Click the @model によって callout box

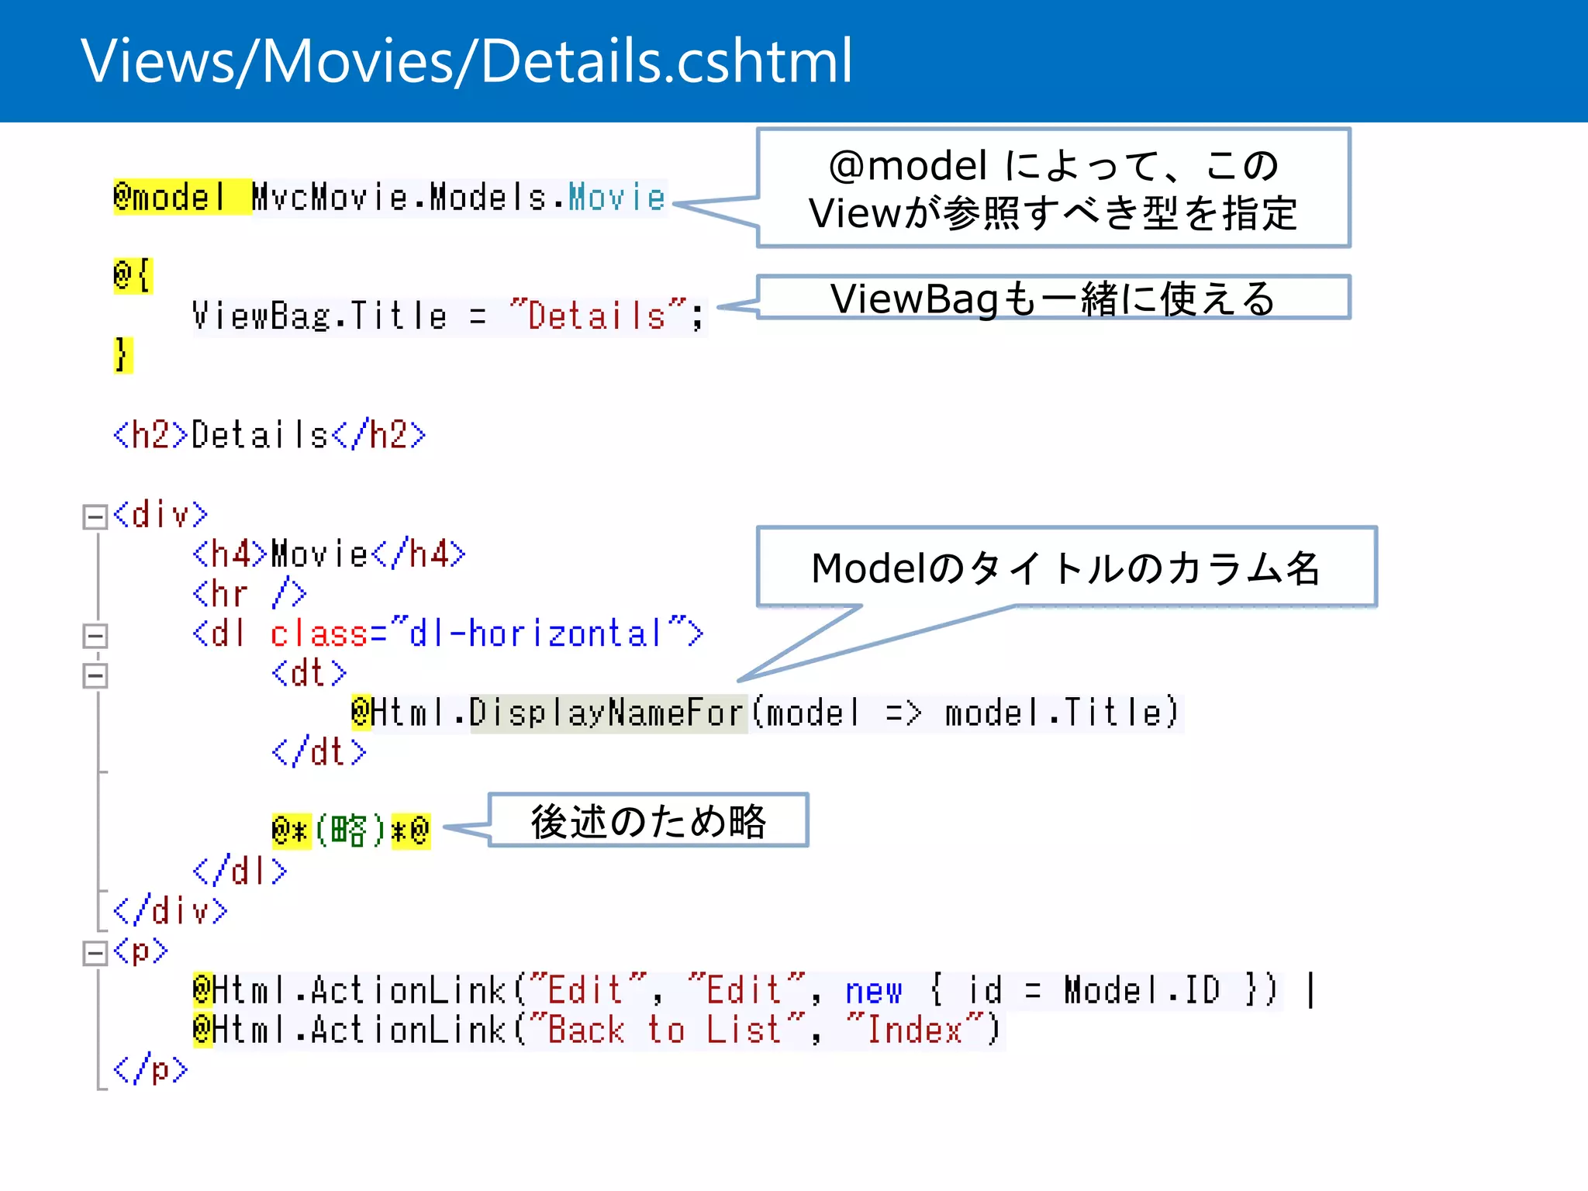(1054, 188)
